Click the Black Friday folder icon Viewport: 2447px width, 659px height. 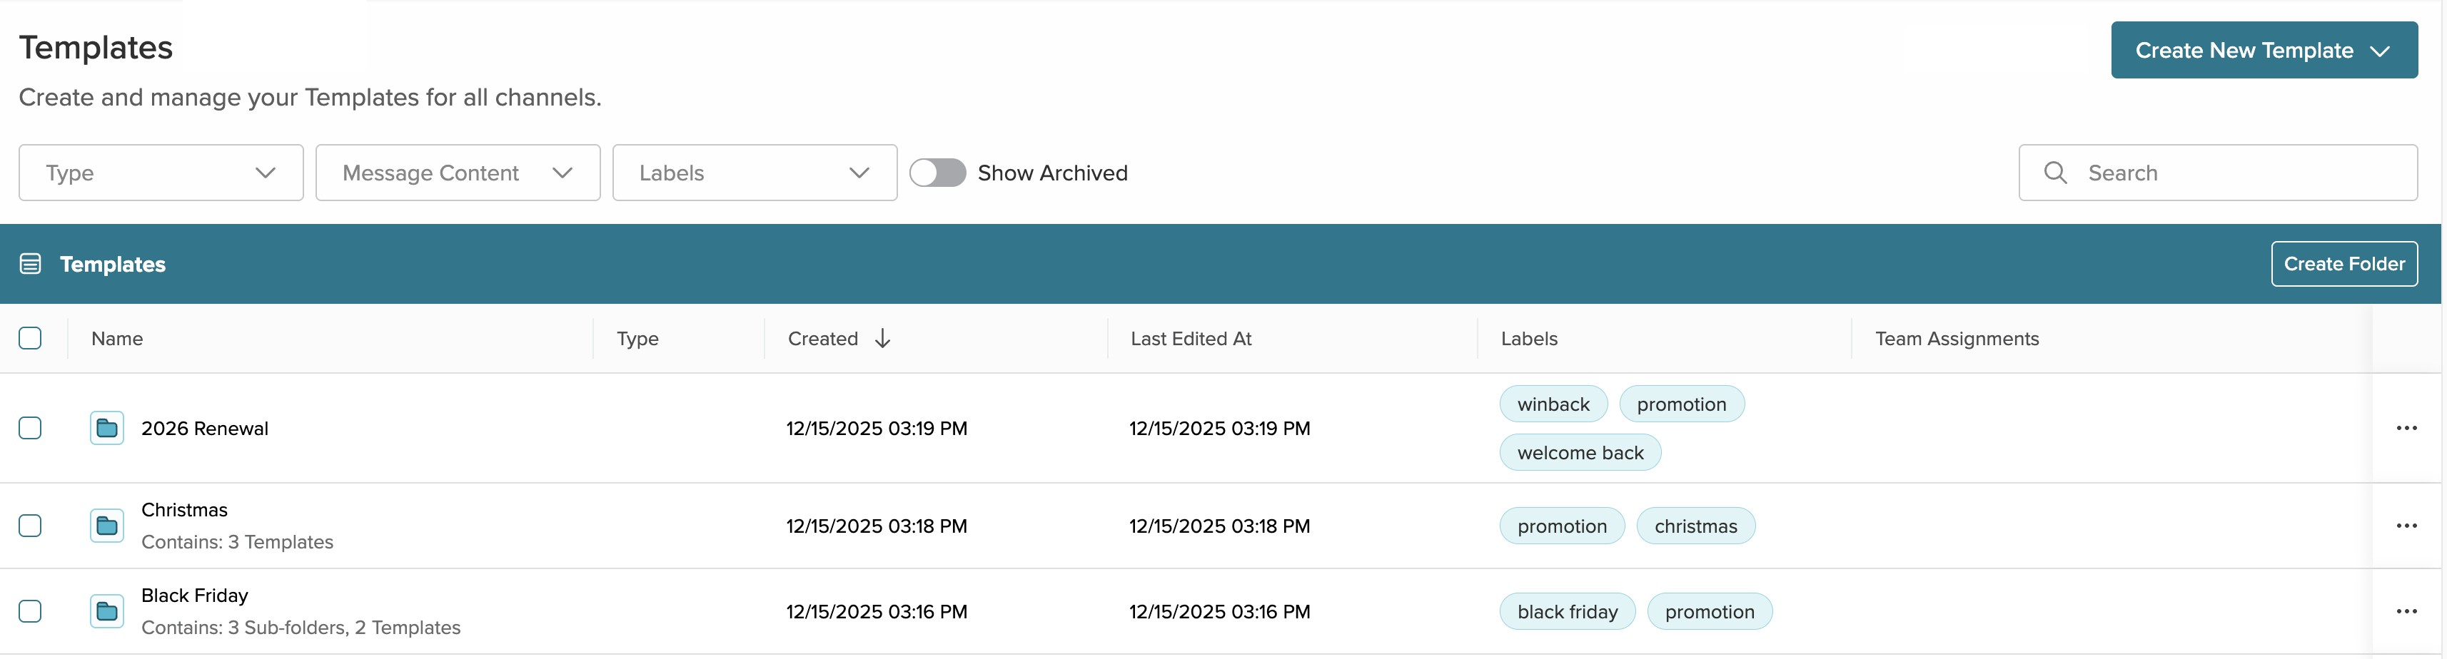106,611
